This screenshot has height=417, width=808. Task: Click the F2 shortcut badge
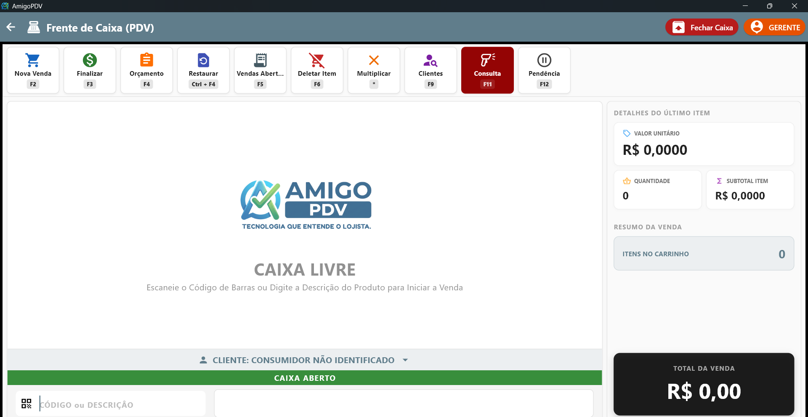[x=33, y=84]
